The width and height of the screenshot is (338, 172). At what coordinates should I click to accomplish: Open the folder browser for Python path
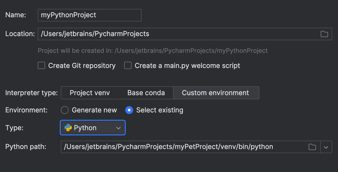tap(312, 147)
